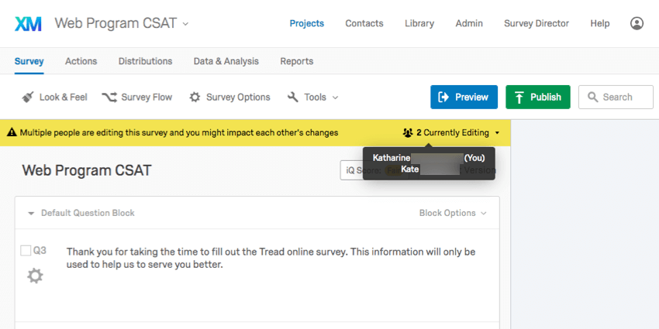
Task: Click the Q3 question gear icon
Action: coord(35,276)
